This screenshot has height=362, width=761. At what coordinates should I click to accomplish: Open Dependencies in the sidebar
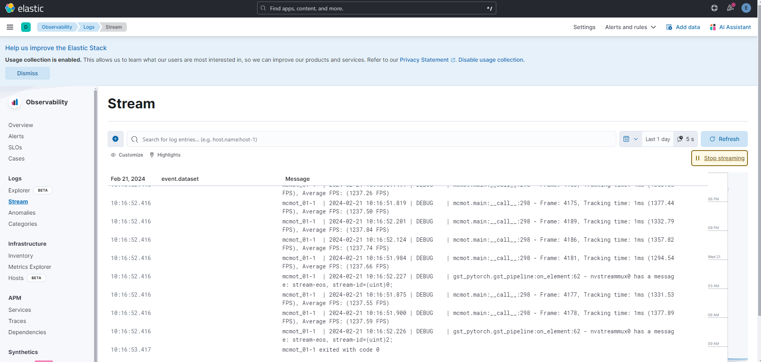(x=27, y=332)
